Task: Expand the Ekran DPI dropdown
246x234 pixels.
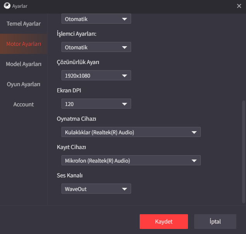Action: [x=96, y=104]
